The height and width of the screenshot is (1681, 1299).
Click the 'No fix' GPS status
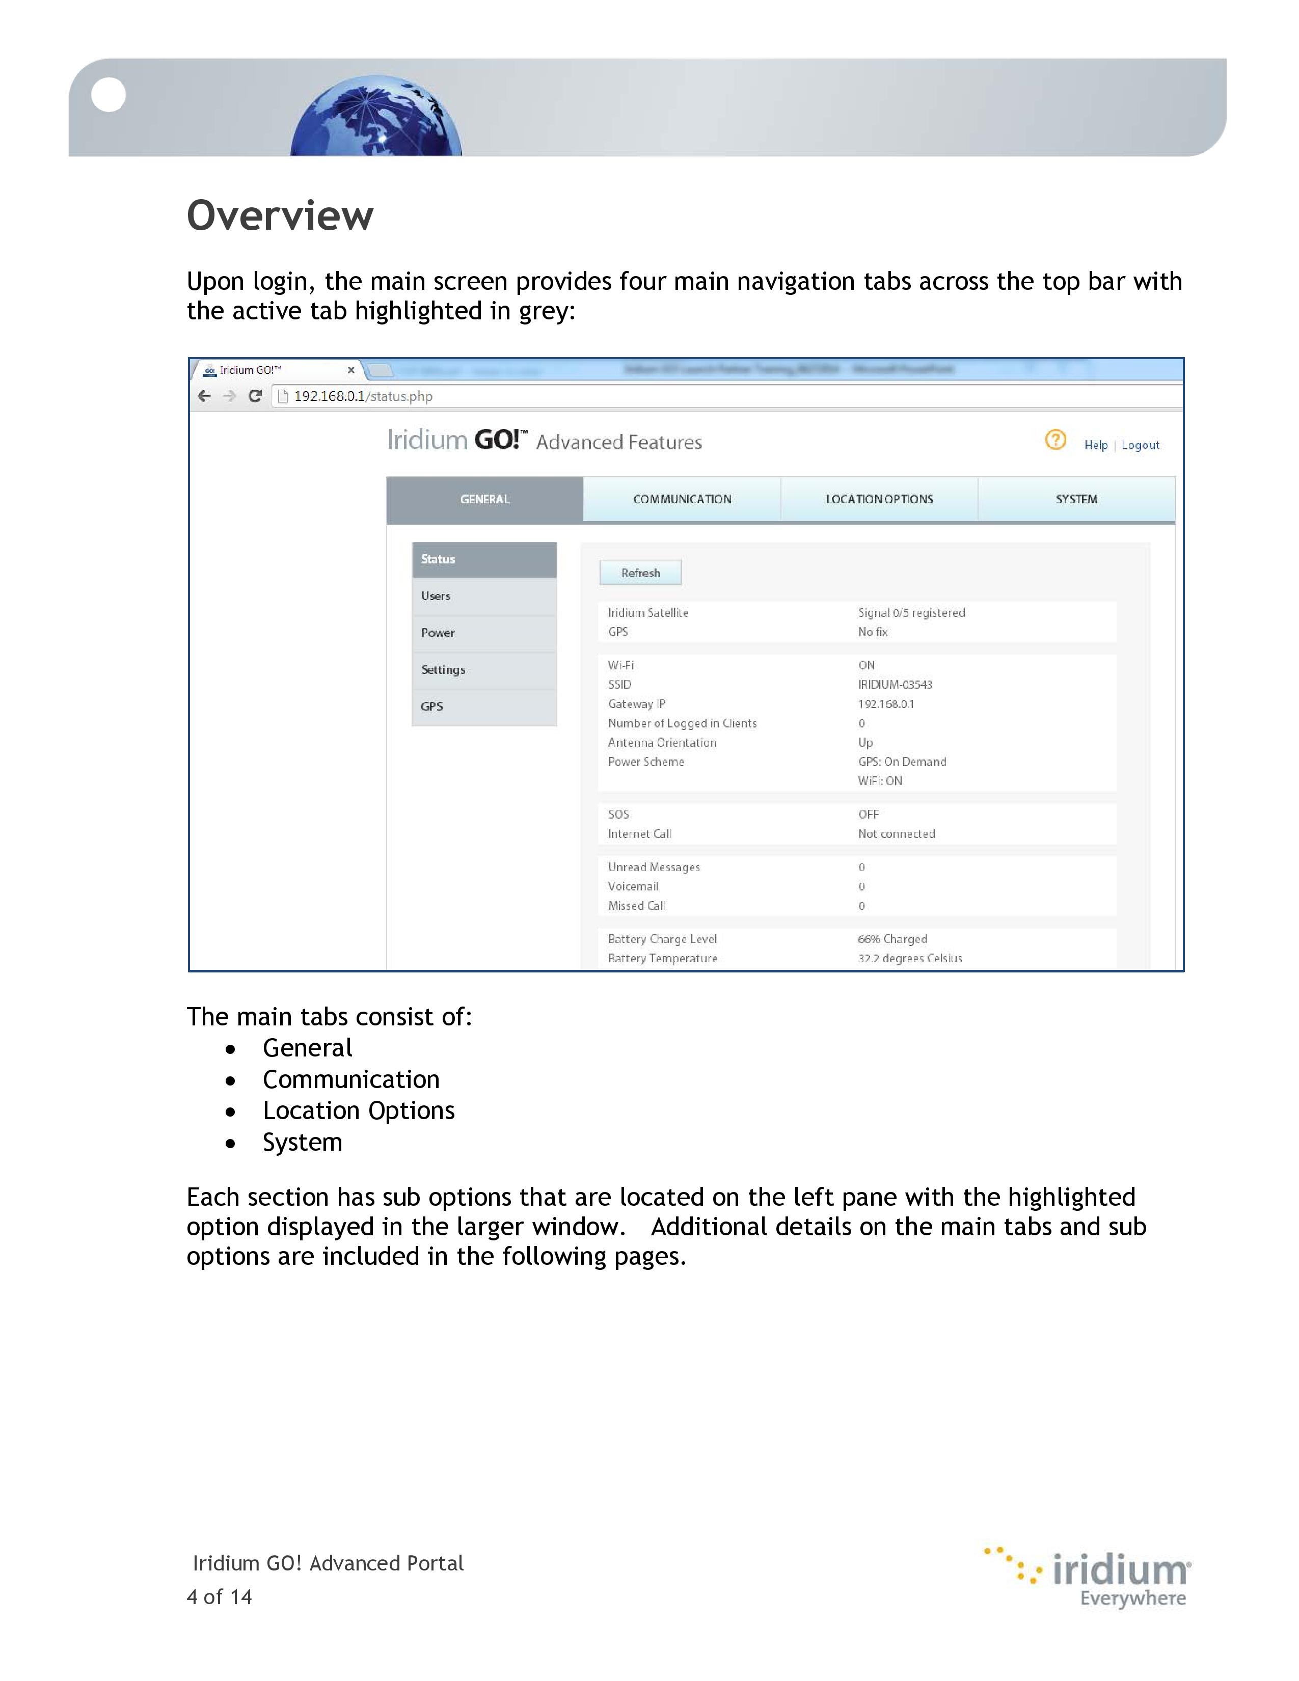coord(873,632)
